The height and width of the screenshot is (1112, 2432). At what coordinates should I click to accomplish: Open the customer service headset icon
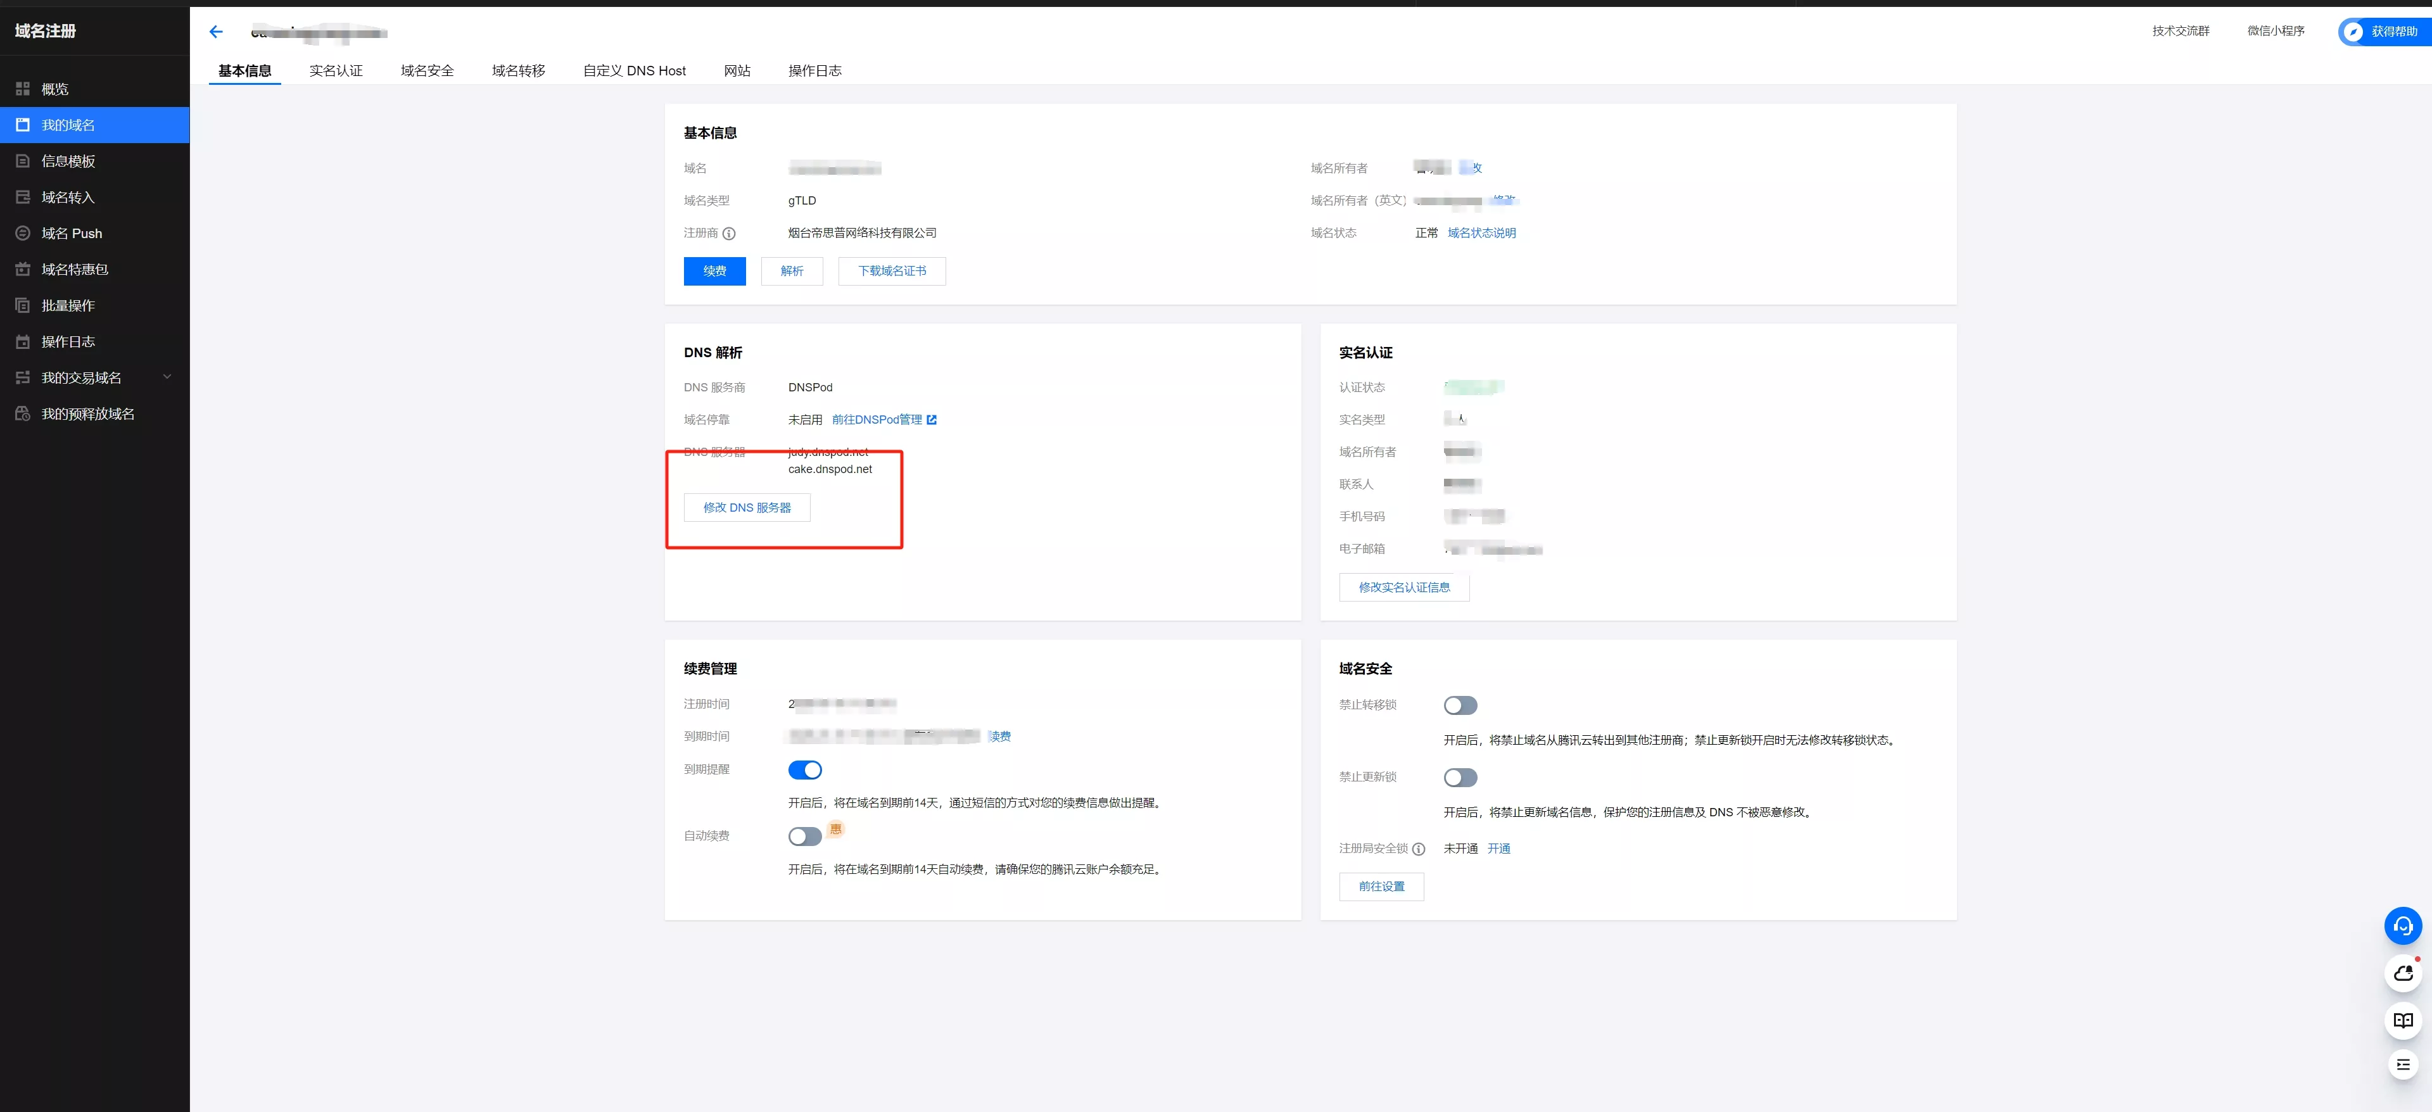[2403, 926]
